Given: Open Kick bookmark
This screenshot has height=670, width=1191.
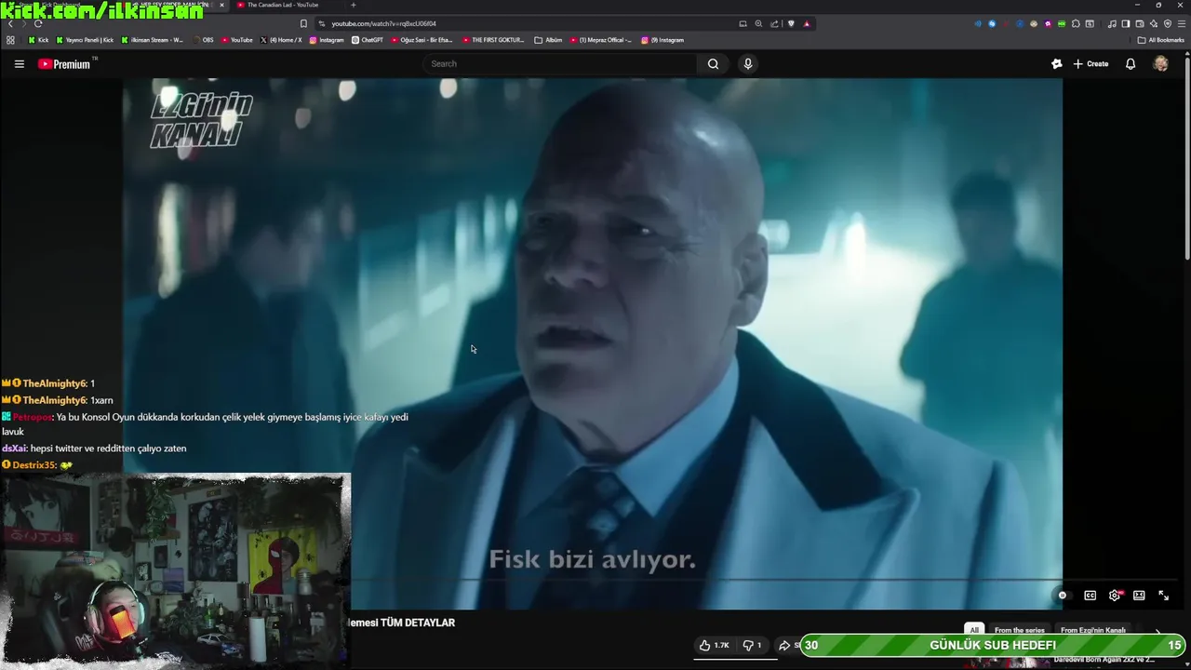Looking at the screenshot, I should pos(38,40).
